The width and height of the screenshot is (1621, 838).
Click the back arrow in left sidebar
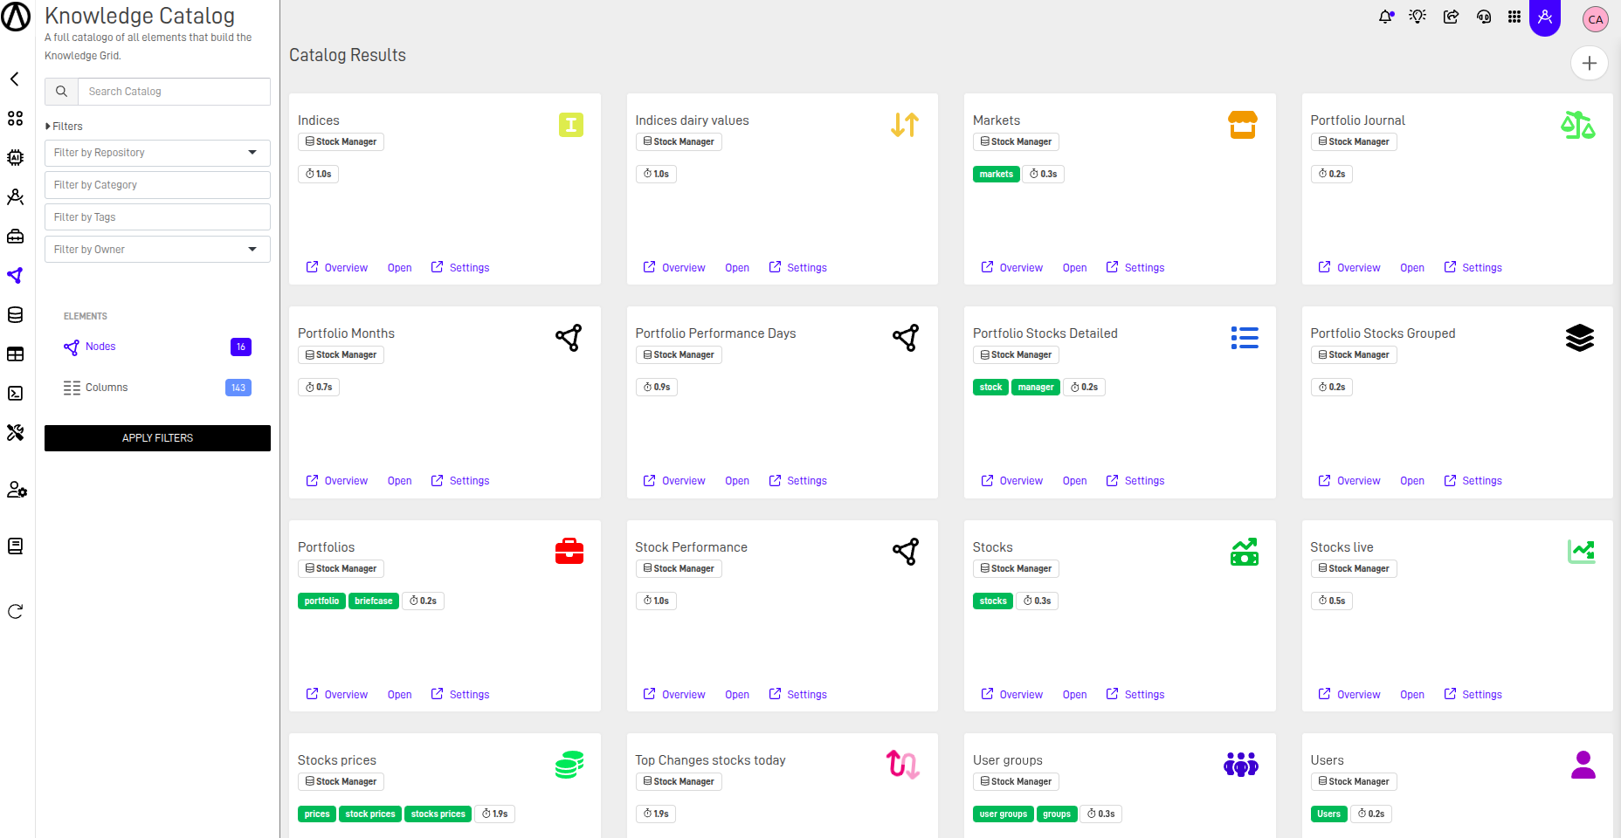pyautogui.click(x=15, y=79)
